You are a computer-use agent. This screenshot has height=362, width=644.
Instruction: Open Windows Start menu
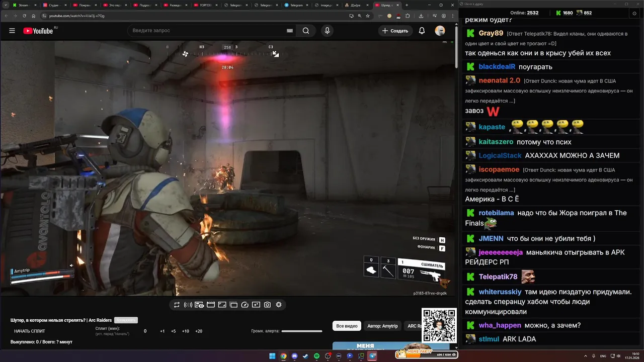click(x=272, y=356)
